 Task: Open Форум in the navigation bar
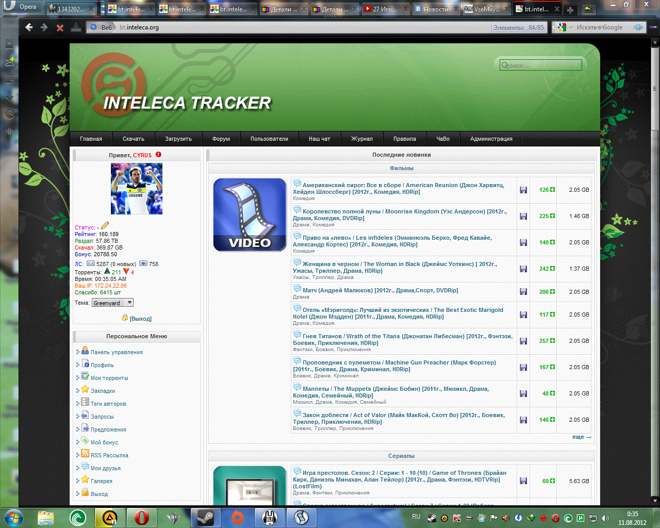(221, 139)
